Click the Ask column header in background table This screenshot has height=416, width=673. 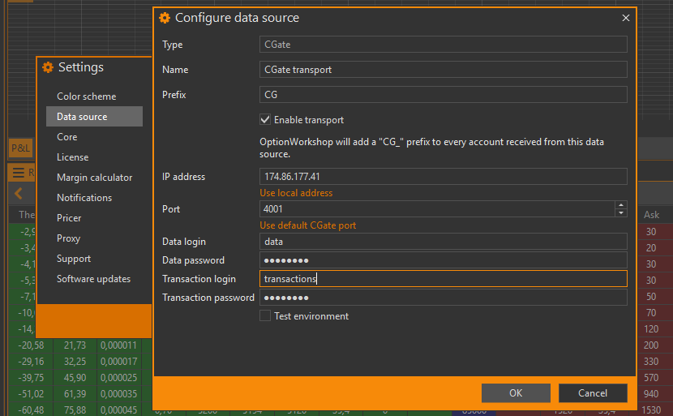(x=651, y=215)
